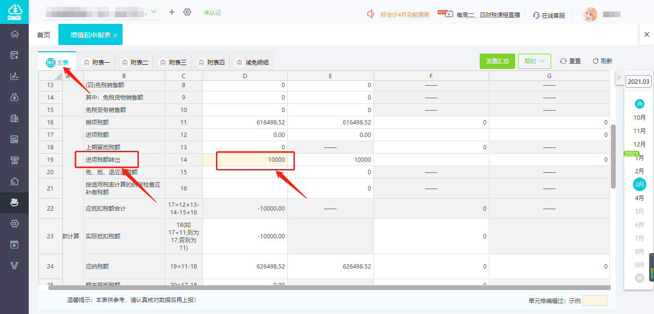Switch to the 首页 tab
The image size is (654, 314).
pyautogui.click(x=44, y=35)
